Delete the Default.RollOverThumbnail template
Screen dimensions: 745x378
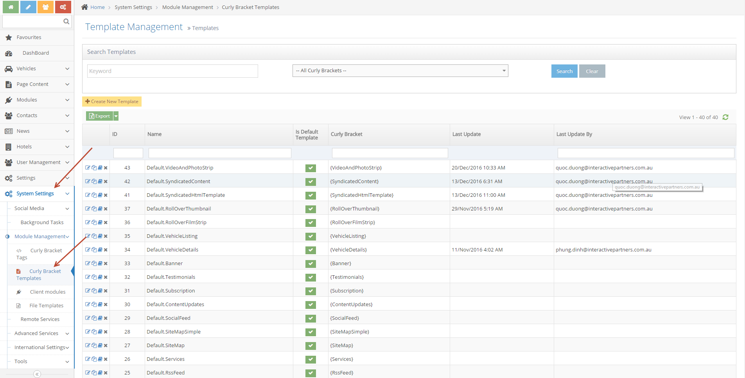(x=106, y=209)
